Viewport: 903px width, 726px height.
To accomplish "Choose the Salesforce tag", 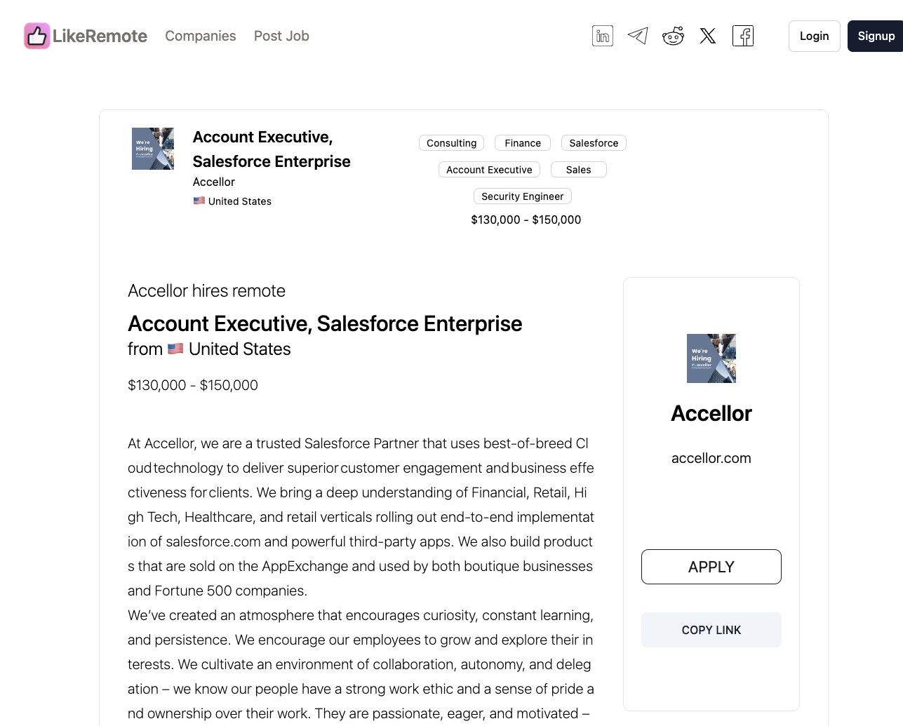I will click(x=594, y=143).
